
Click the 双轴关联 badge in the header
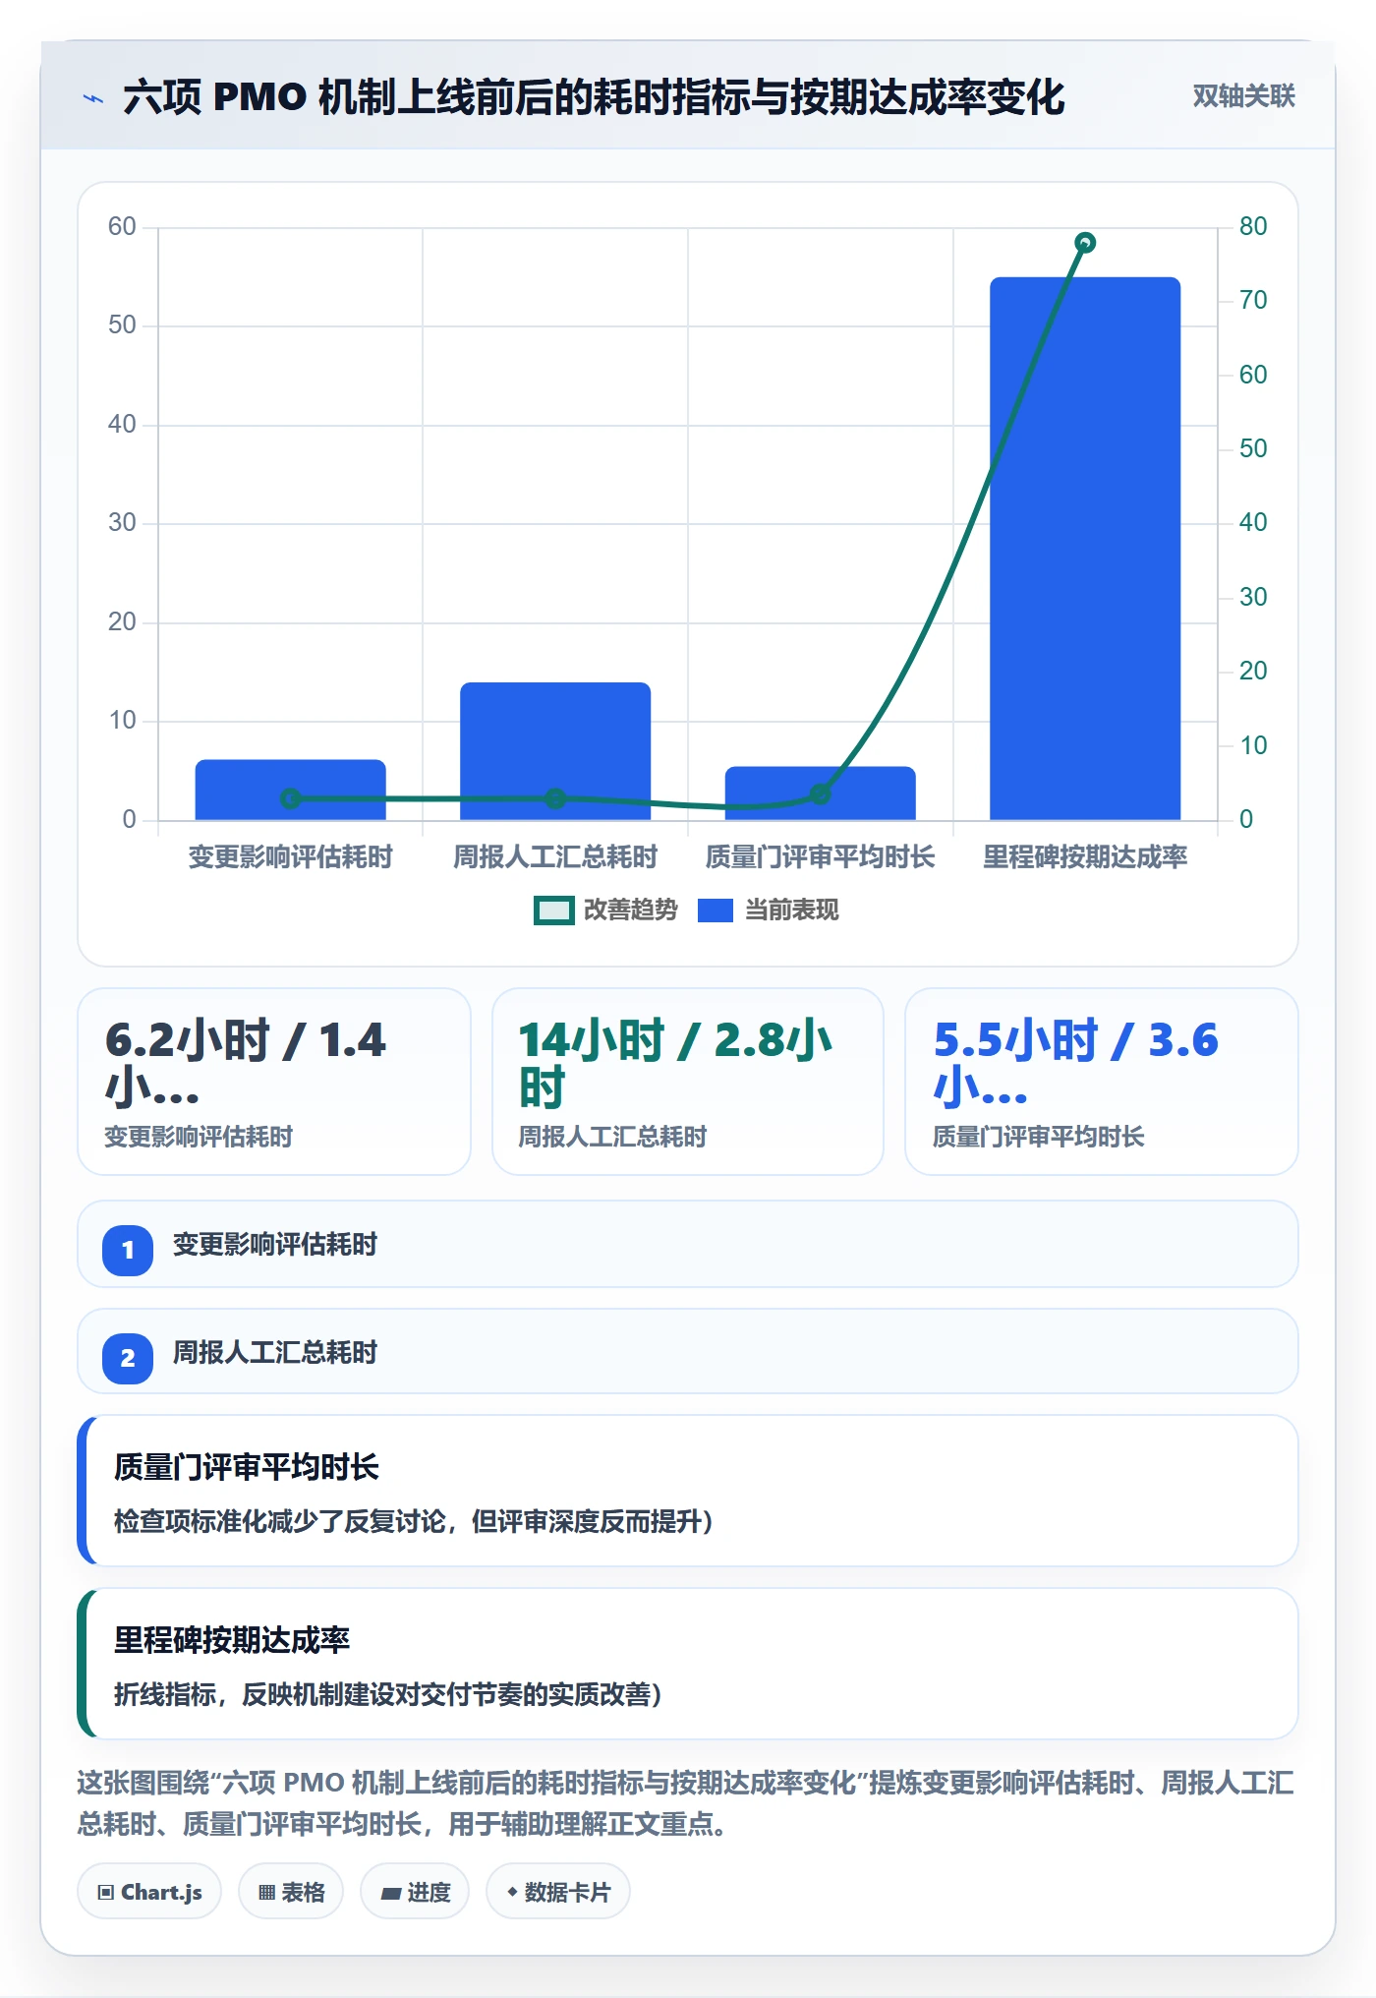[x=1243, y=96]
